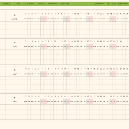
Task: Click SUN cell under May 26
Action: click(x=114, y=74)
